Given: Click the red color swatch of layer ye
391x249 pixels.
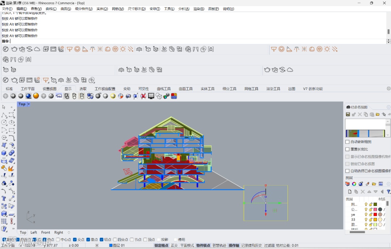Looking at the screenshot, I should (x=375, y=215).
